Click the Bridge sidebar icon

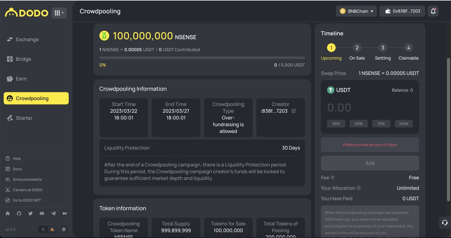pos(10,59)
